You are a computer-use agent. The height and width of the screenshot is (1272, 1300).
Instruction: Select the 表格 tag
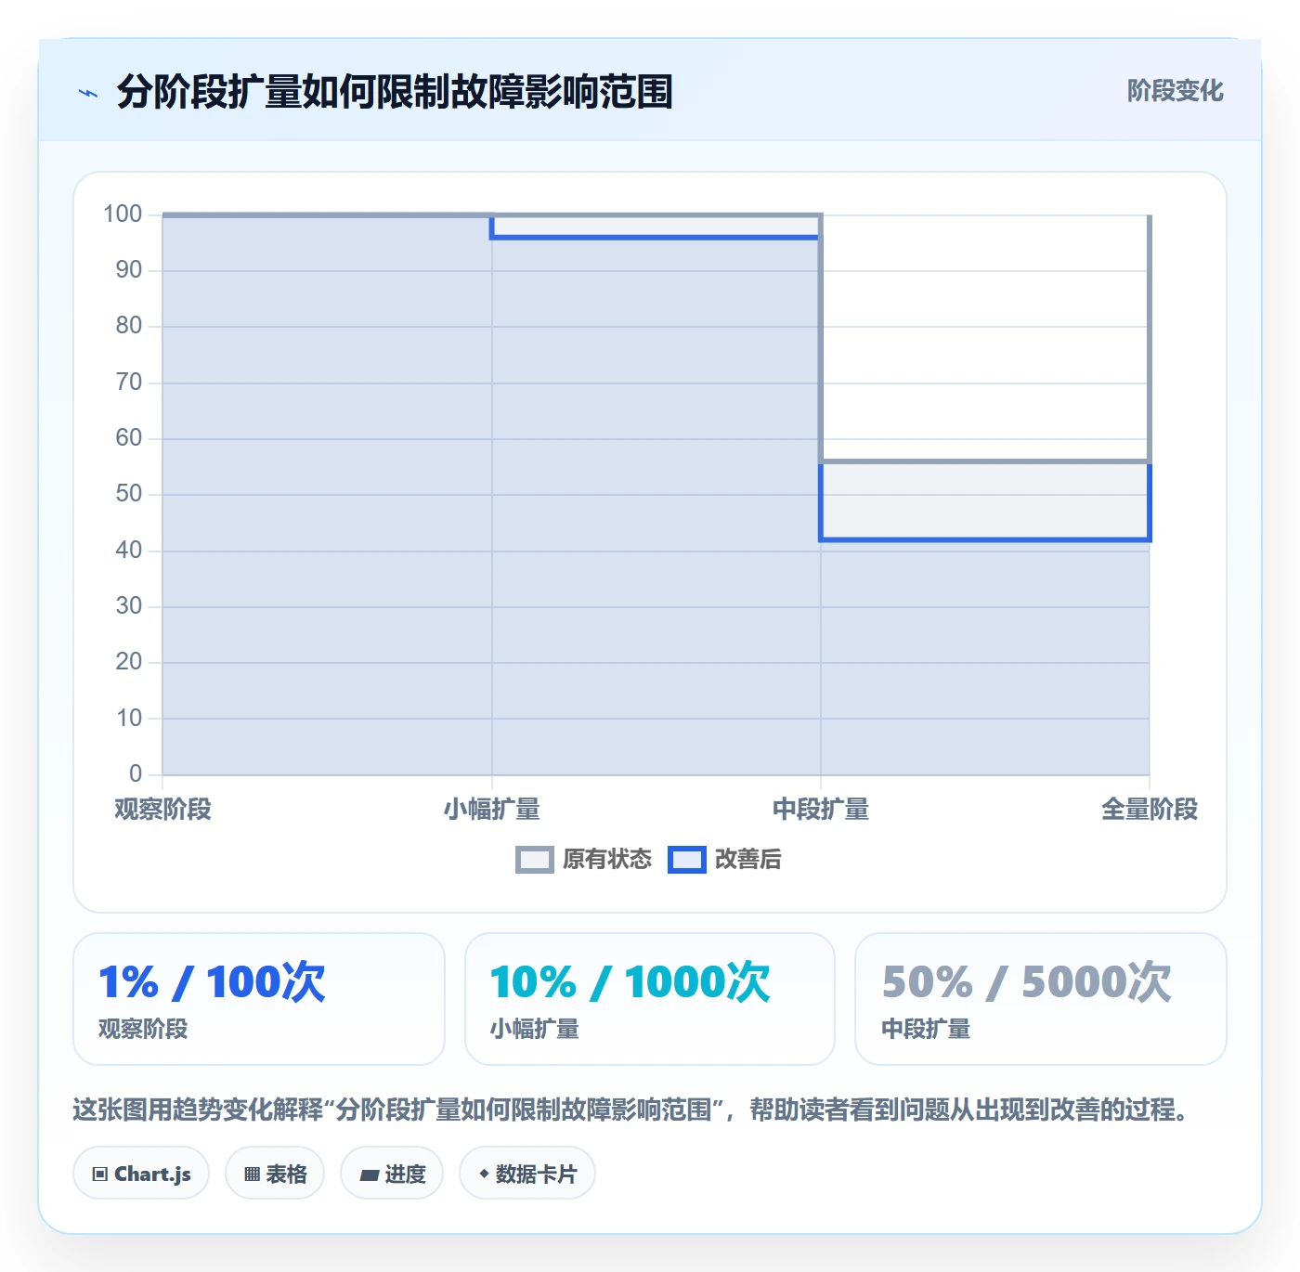[x=275, y=1174]
